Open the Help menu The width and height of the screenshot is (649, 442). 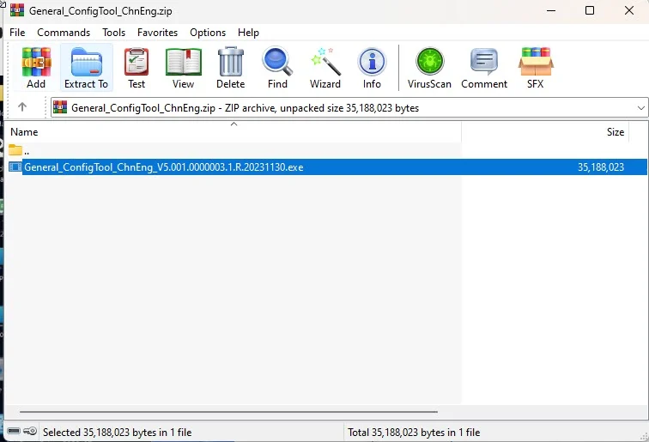(x=248, y=33)
